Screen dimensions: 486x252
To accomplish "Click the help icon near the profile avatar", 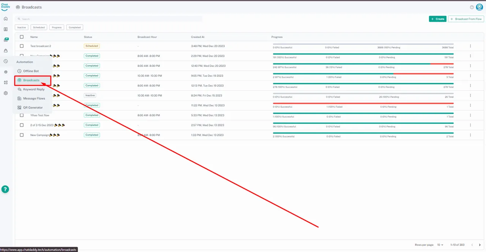I will coord(472,7).
